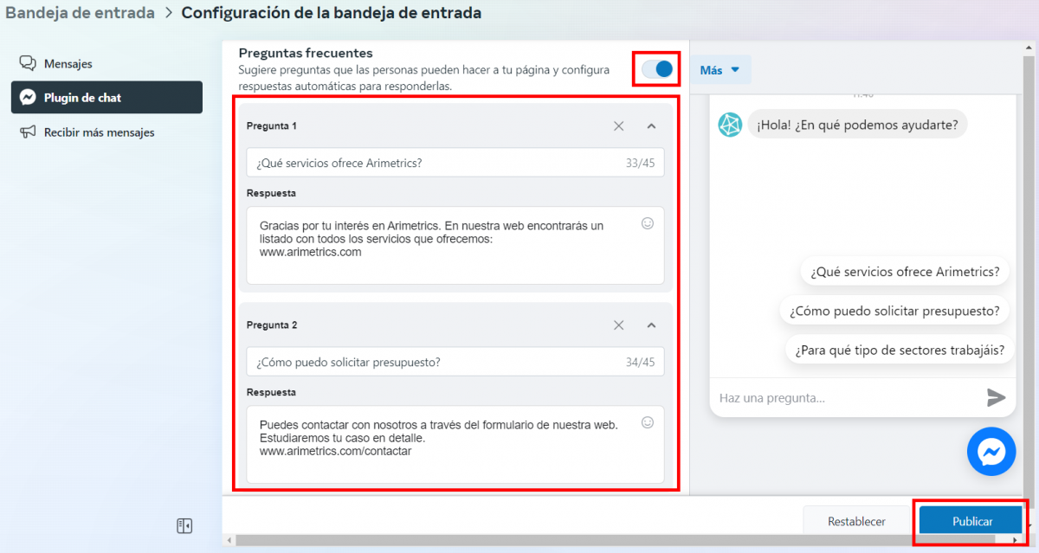Collapse Pregunta 2 with the chevron
The image size is (1039, 553).
651,325
